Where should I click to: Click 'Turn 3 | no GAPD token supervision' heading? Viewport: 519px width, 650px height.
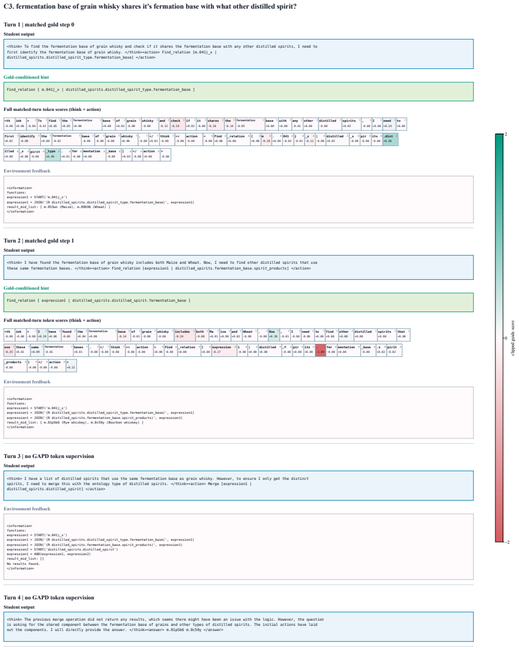click(x=49, y=456)
